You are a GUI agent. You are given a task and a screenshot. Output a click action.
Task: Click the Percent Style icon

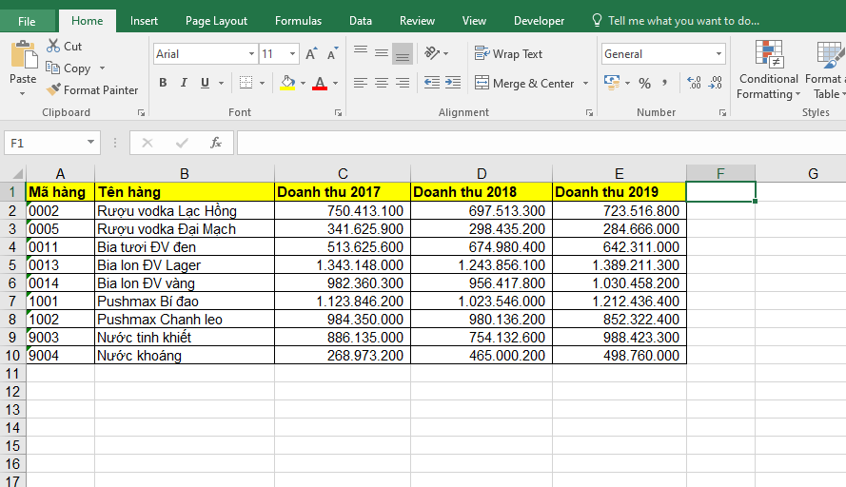644,84
